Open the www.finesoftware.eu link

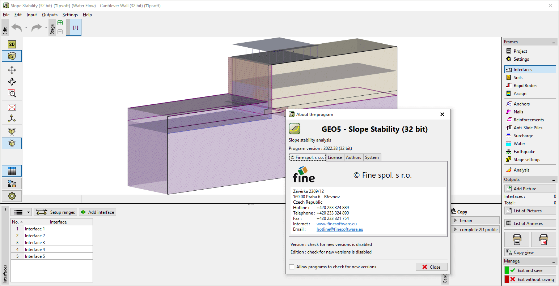336,224
